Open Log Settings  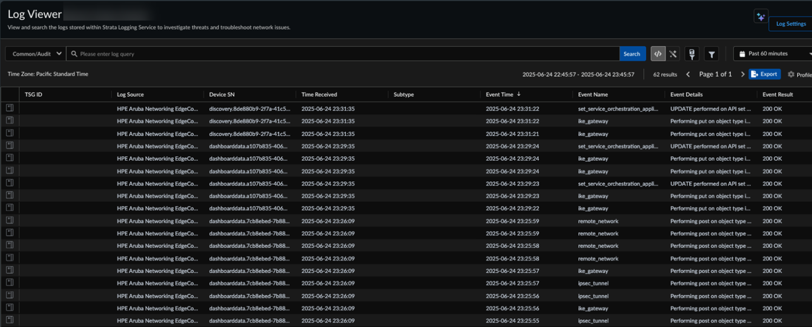tap(790, 24)
